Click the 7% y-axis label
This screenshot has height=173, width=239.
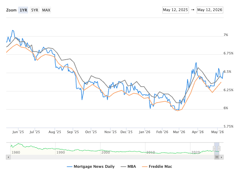click(226, 35)
